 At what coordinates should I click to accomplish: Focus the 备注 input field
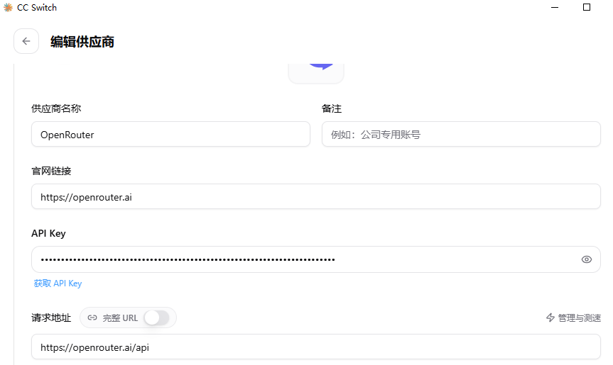tap(461, 134)
